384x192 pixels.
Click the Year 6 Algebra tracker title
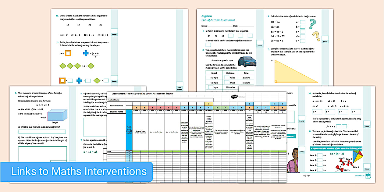coord(149,94)
